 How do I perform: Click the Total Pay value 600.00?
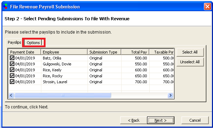pos(141,70)
